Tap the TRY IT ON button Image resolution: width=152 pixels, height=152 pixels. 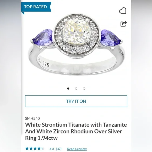coord(76,101)
